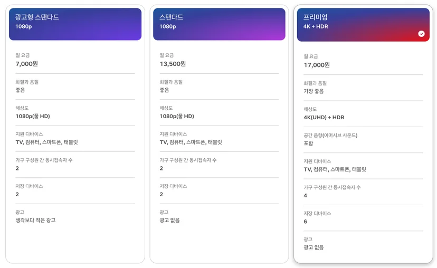Image resolution: width=437 pixels, height=268 pixels.
Task: Click supported devices list in 광고형 스탠다드 card
Action: (x=46, y=142)
